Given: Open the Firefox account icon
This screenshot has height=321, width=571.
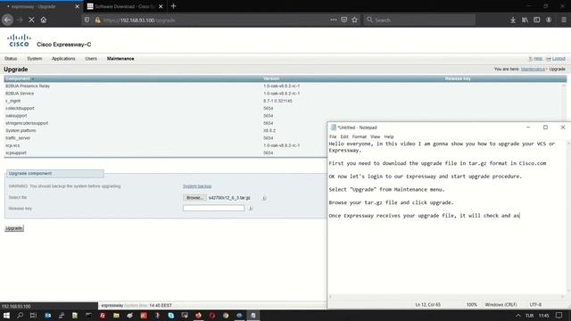Looking at the screenshot, I should (x=549, y=20).
